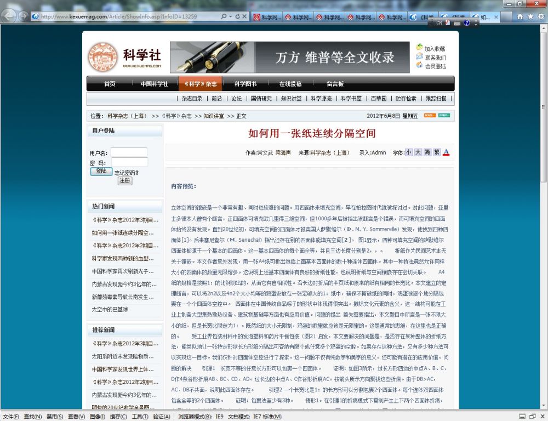
Task: Click the refresh icon in address bar
Action: tap(237, 16)
